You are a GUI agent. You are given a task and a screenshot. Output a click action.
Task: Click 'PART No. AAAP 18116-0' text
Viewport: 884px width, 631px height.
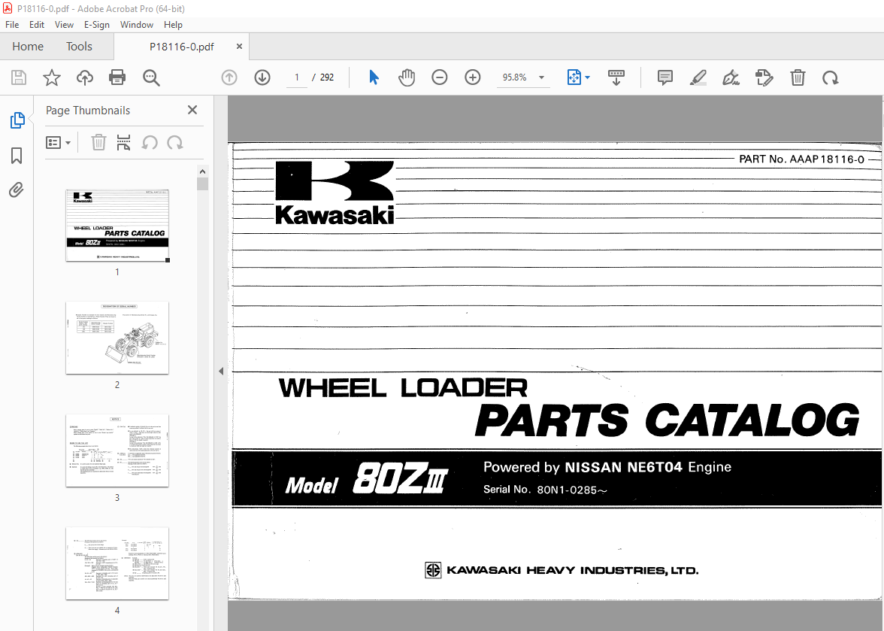point(801,159)
